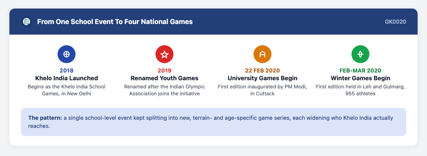
Task: Click the 2018 year label
Action: [67, 70]
